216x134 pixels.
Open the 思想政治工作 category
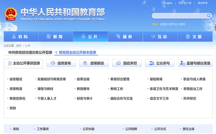coord(193,89)
